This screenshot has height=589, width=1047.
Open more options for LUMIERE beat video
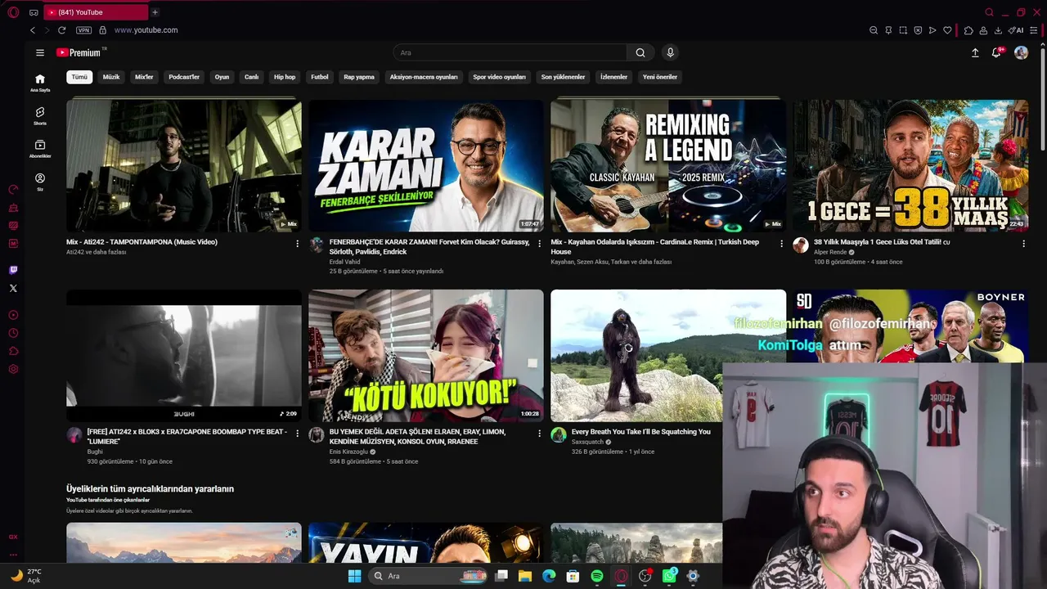click(x=297, y=434)
